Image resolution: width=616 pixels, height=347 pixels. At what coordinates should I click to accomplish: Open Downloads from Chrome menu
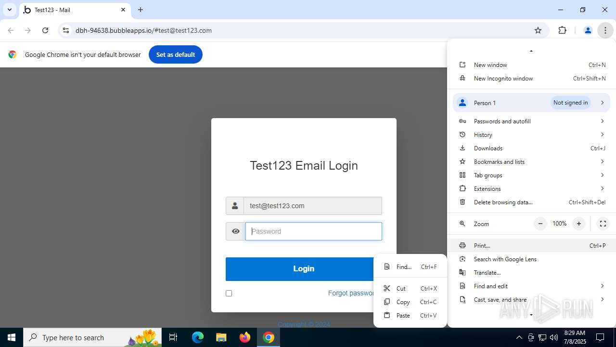click(532, 148)
